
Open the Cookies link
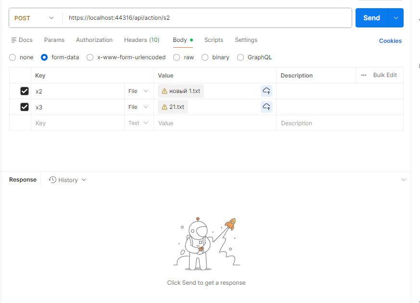pos(390,41)
